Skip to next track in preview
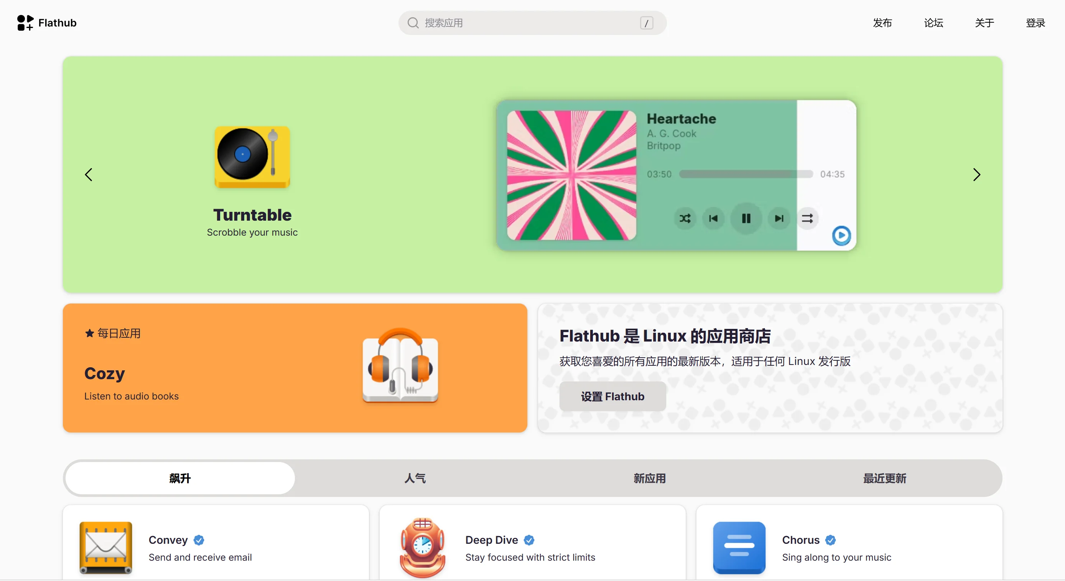 click(x=779, y=218)
